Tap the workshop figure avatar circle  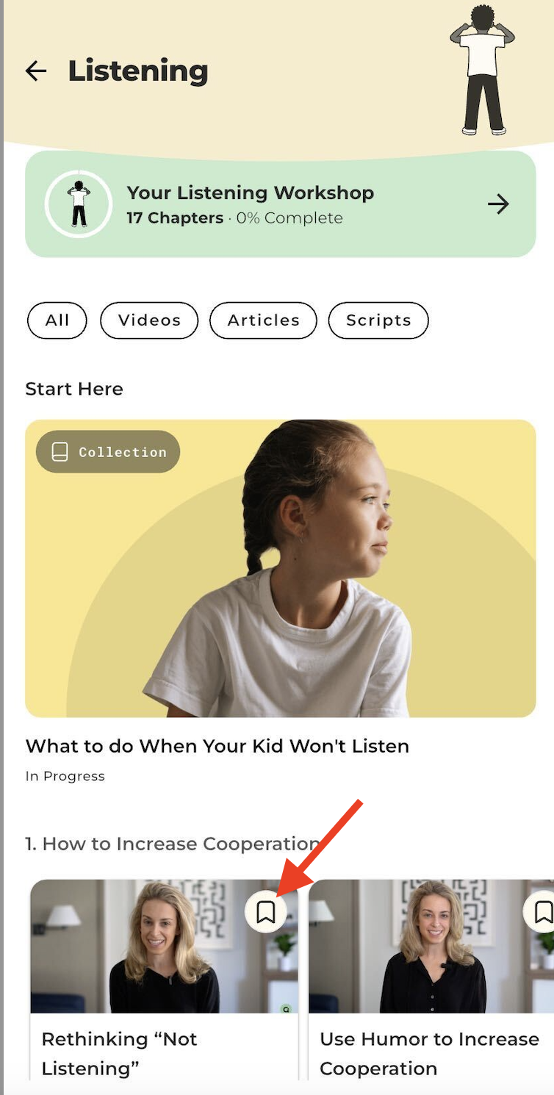(x=79, y=204)
